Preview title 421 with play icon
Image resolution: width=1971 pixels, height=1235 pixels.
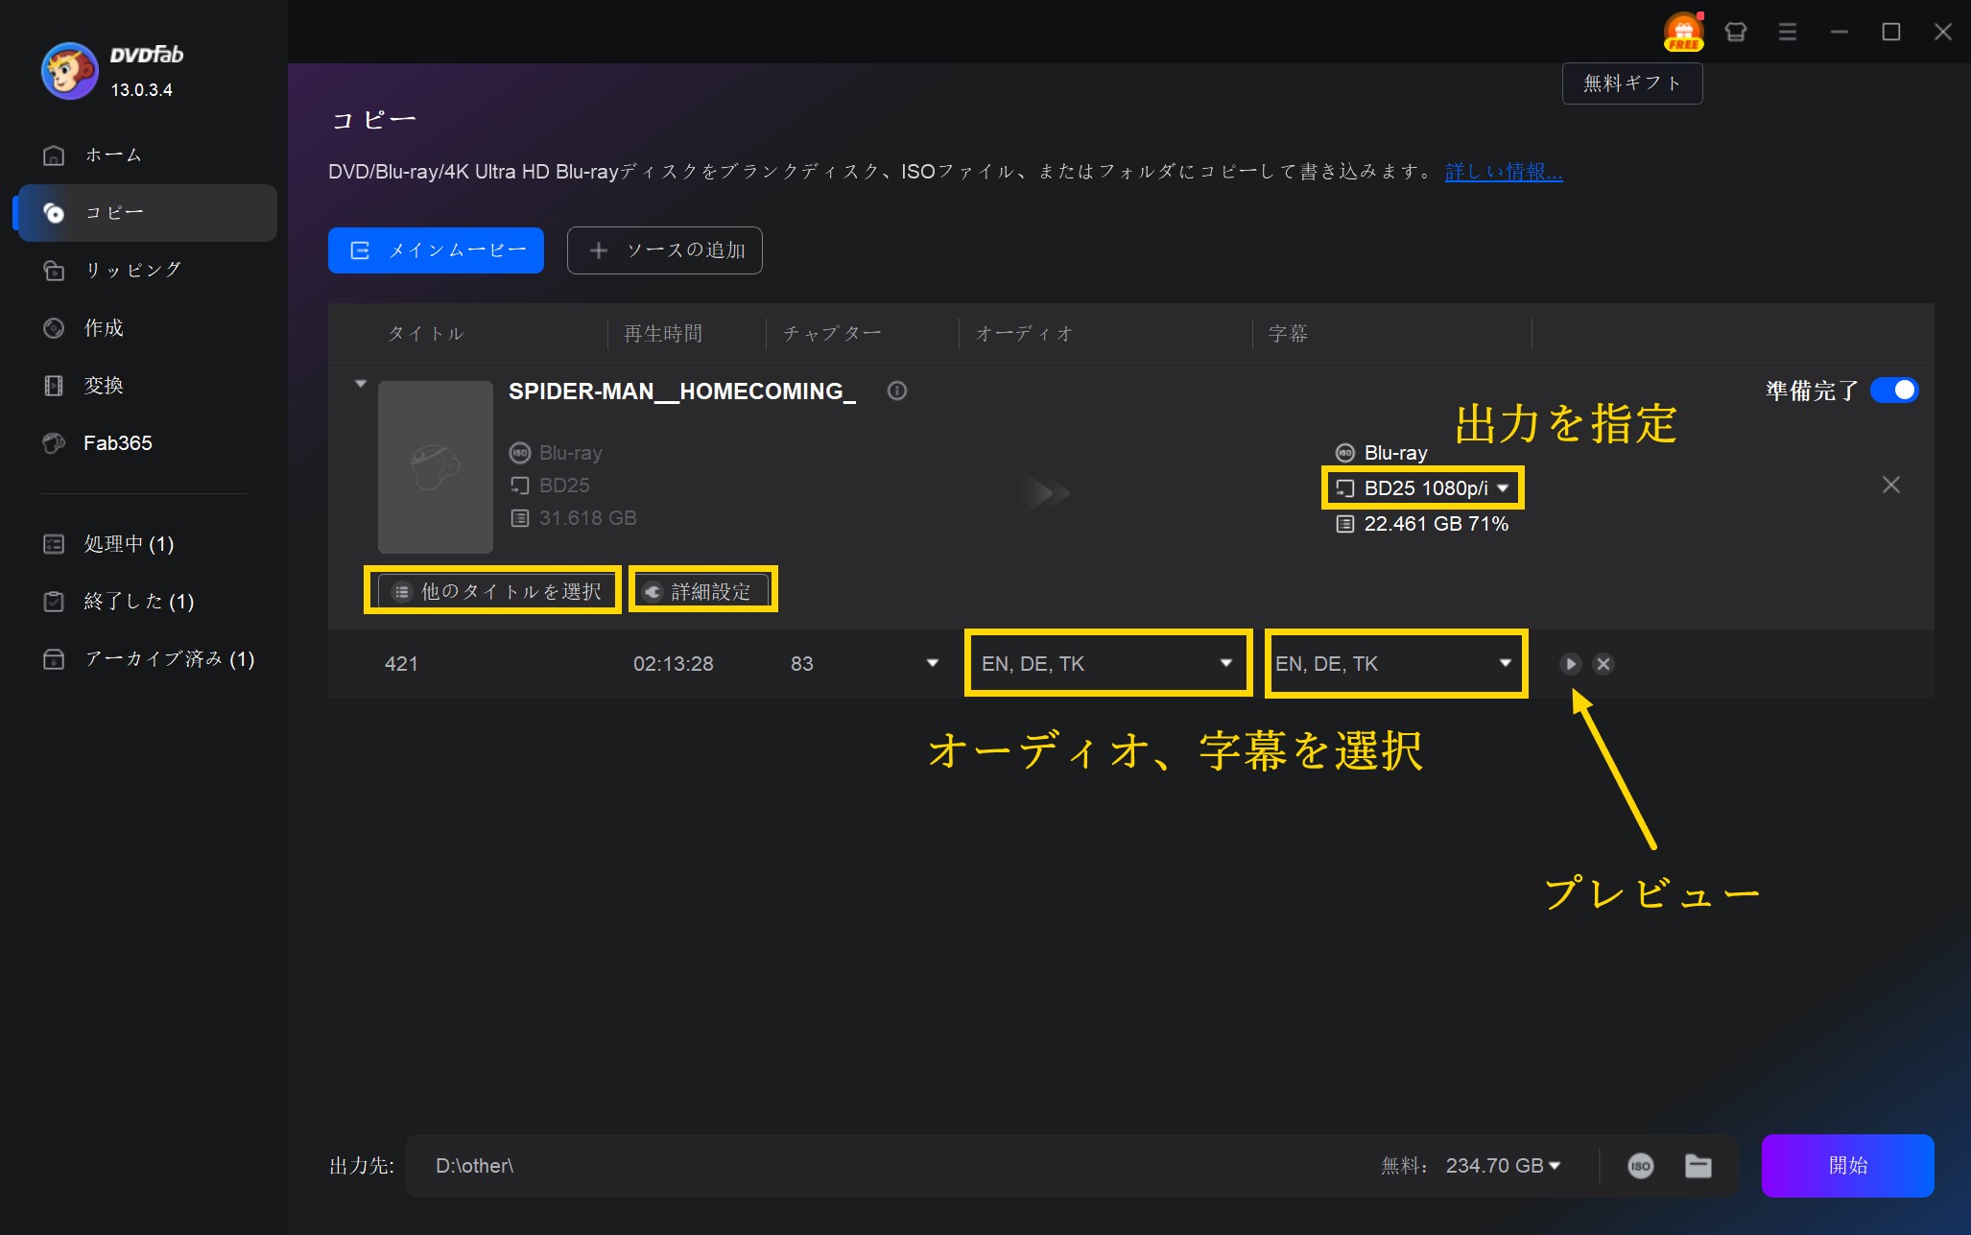tap(1570, 664)
